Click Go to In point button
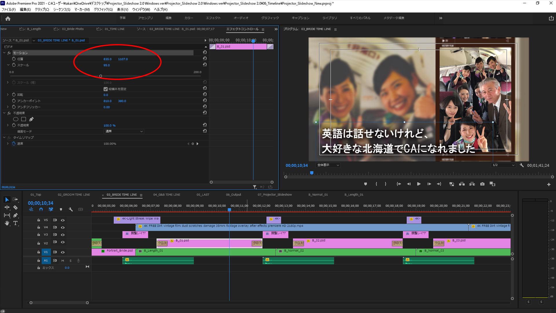Viewport: 556px width, 313px height. (x=399, y=184)
